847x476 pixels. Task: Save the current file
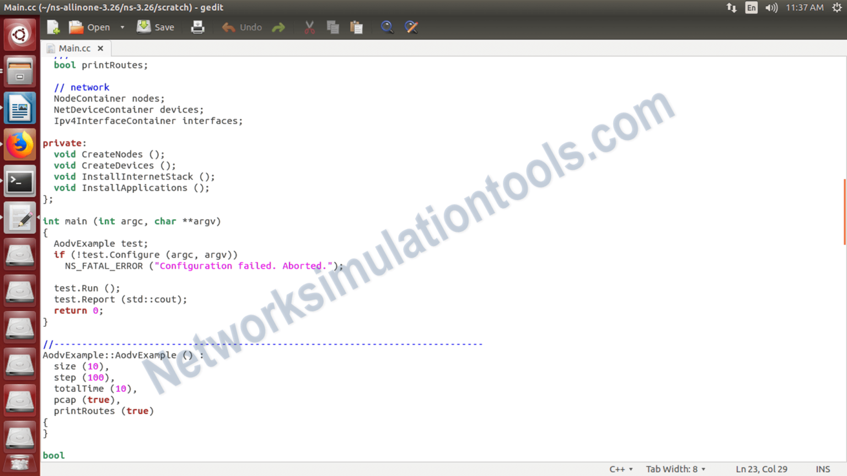point(156,26)
